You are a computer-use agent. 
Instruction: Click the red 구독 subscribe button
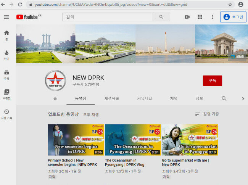click(x=213, y=80)
